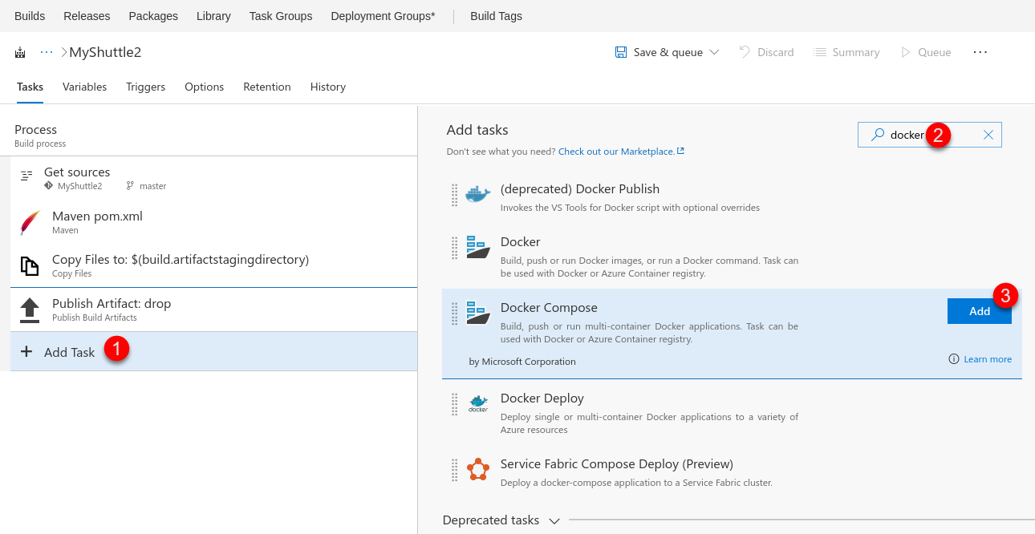Grab the drag handle of Service Fabric Compose
The image size is (1035, 534).
(454, 470)
